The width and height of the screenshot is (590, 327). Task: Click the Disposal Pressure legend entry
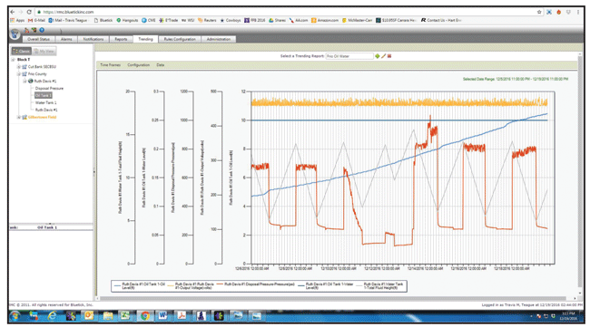coord(255,284)
